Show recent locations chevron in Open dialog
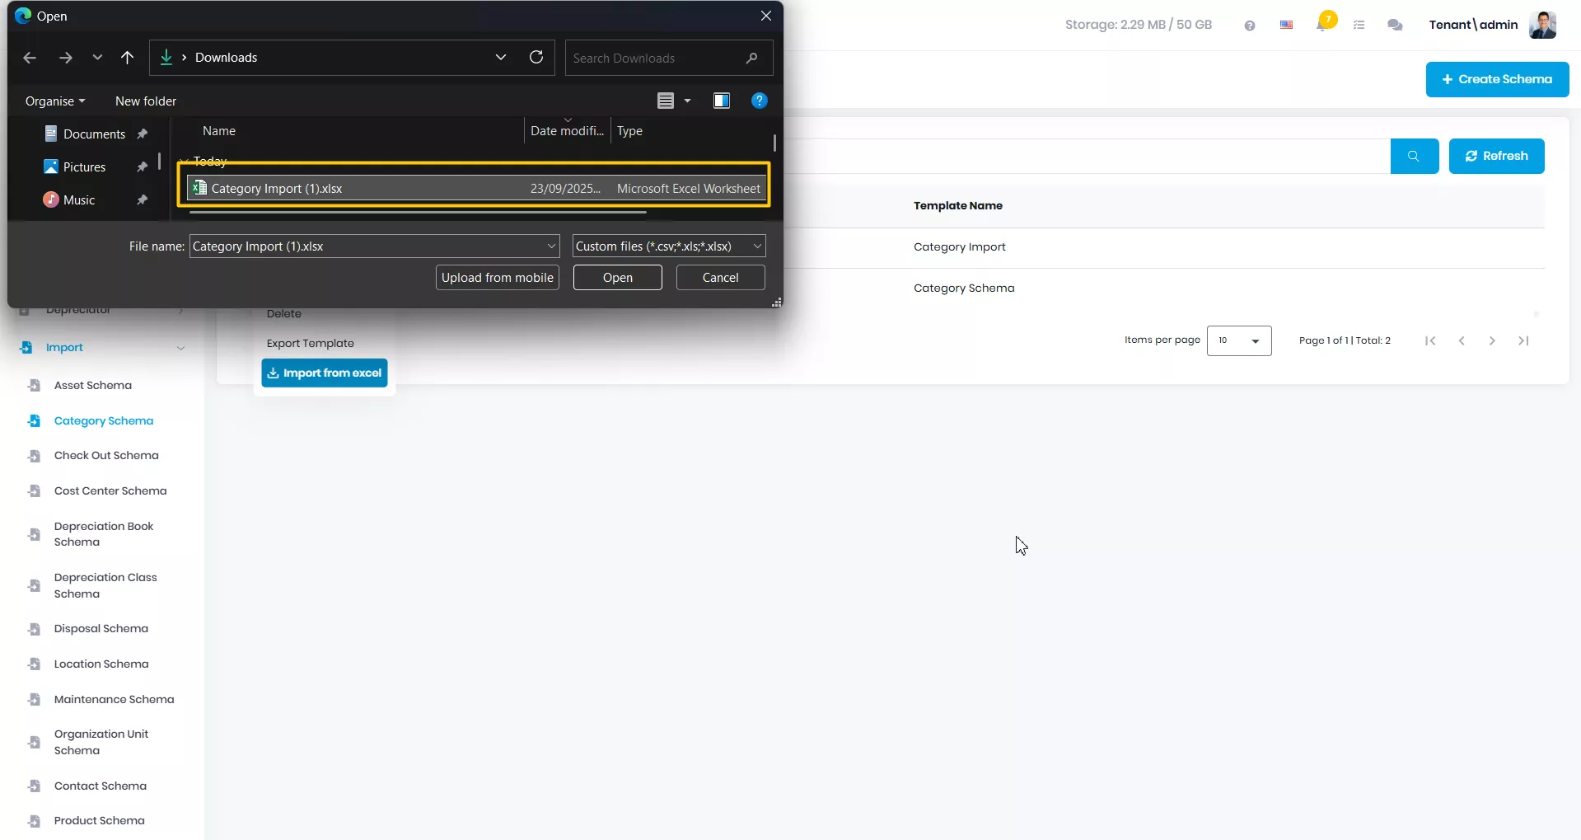The width and height of the screenshot is (1581, 840). pos(97,58)
